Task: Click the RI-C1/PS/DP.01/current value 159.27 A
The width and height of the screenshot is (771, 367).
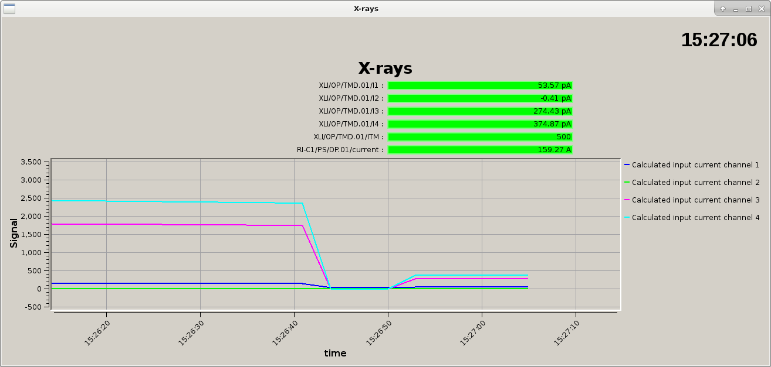Action: (x=480, y=150)
